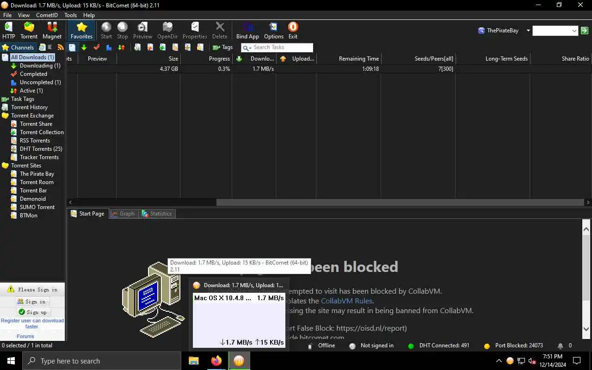Switch to the Statistics tab
Image resolution: width=592 pixels, height=370 pixels.
[x=157, y=214]
